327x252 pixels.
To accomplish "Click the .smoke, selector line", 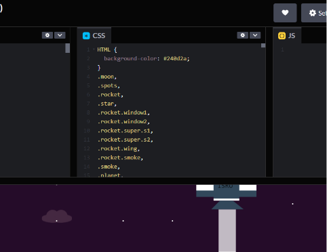I will click(x=109, y=167).
